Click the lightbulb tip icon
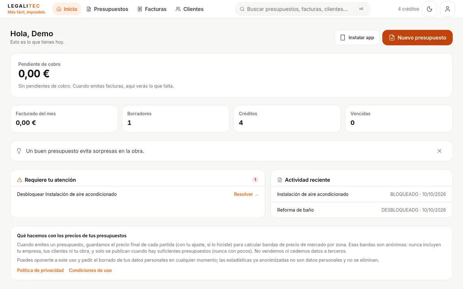 19,151
